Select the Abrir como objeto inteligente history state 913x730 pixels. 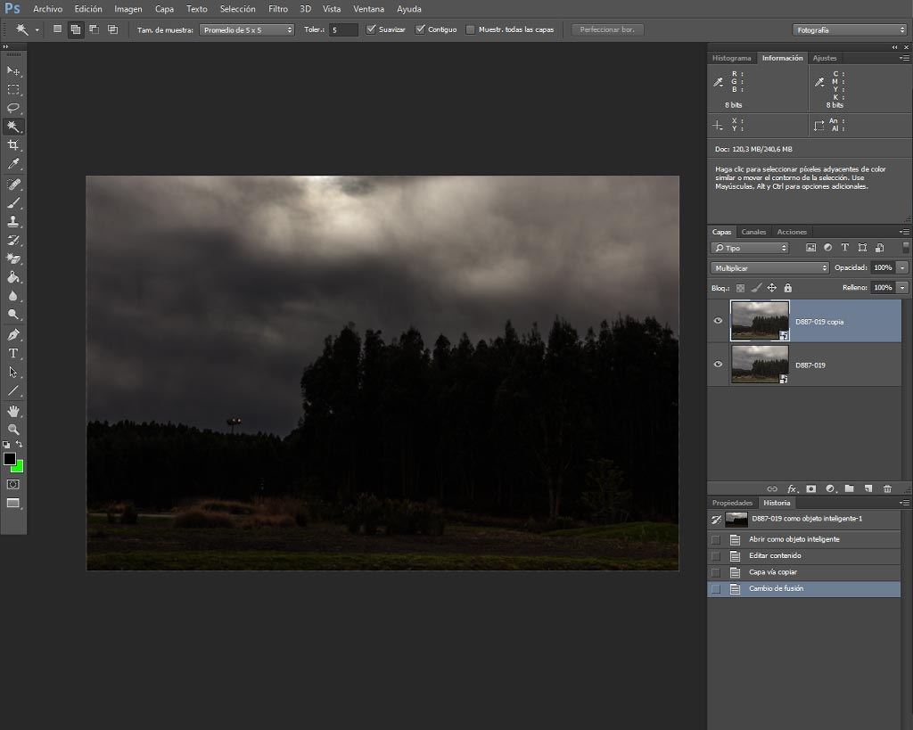click(x=804, y=539)
